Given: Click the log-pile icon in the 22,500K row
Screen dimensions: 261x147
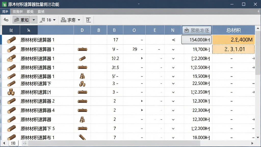Looking at the screenshot, I should (x=82, y=83).
